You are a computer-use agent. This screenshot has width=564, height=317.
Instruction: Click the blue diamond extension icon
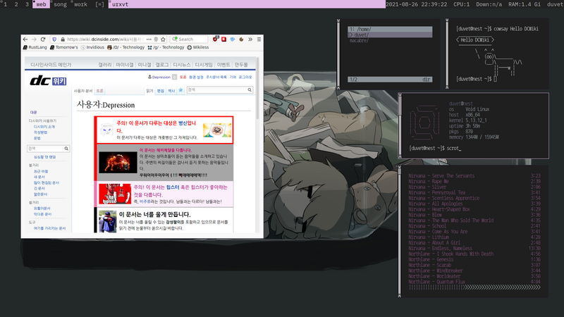[233, 39]
